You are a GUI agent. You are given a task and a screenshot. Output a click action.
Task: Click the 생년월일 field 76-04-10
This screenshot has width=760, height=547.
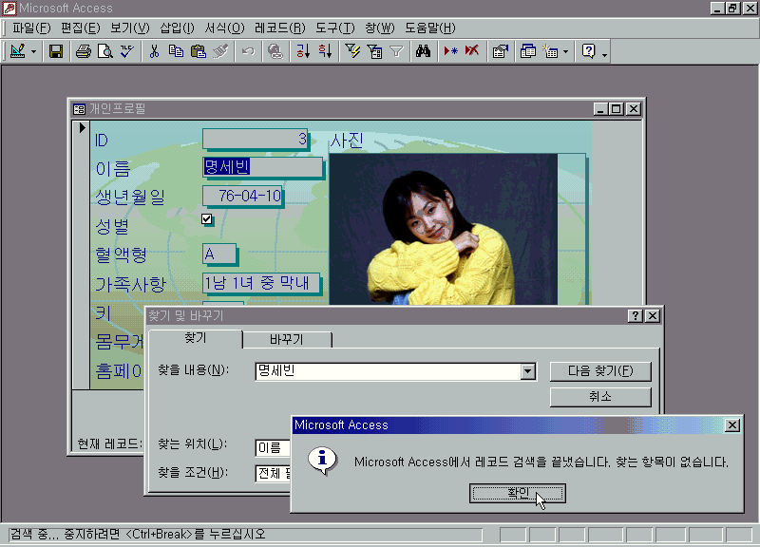tap(242, 197)
